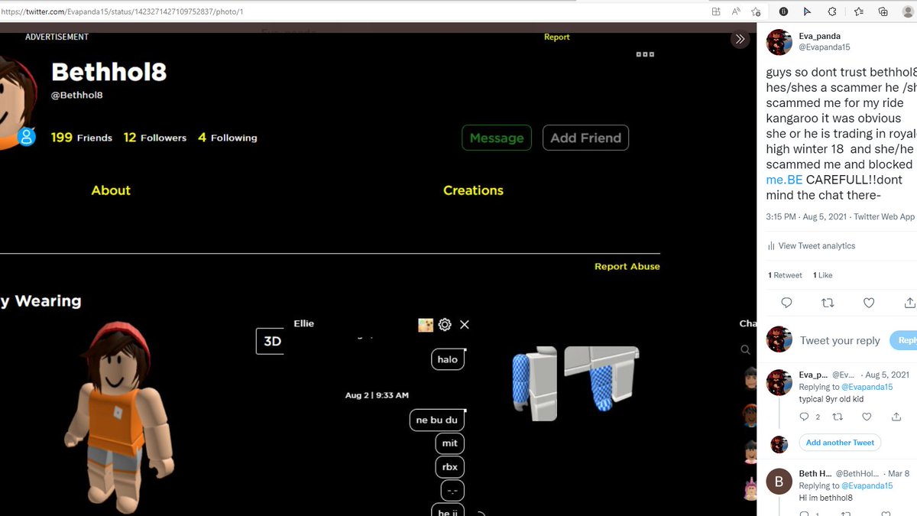Click the small picture icon in Ellie chat header

(426, 325)
